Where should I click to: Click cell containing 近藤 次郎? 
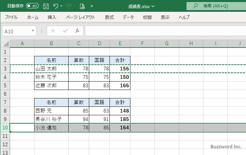tap(51, 86)
